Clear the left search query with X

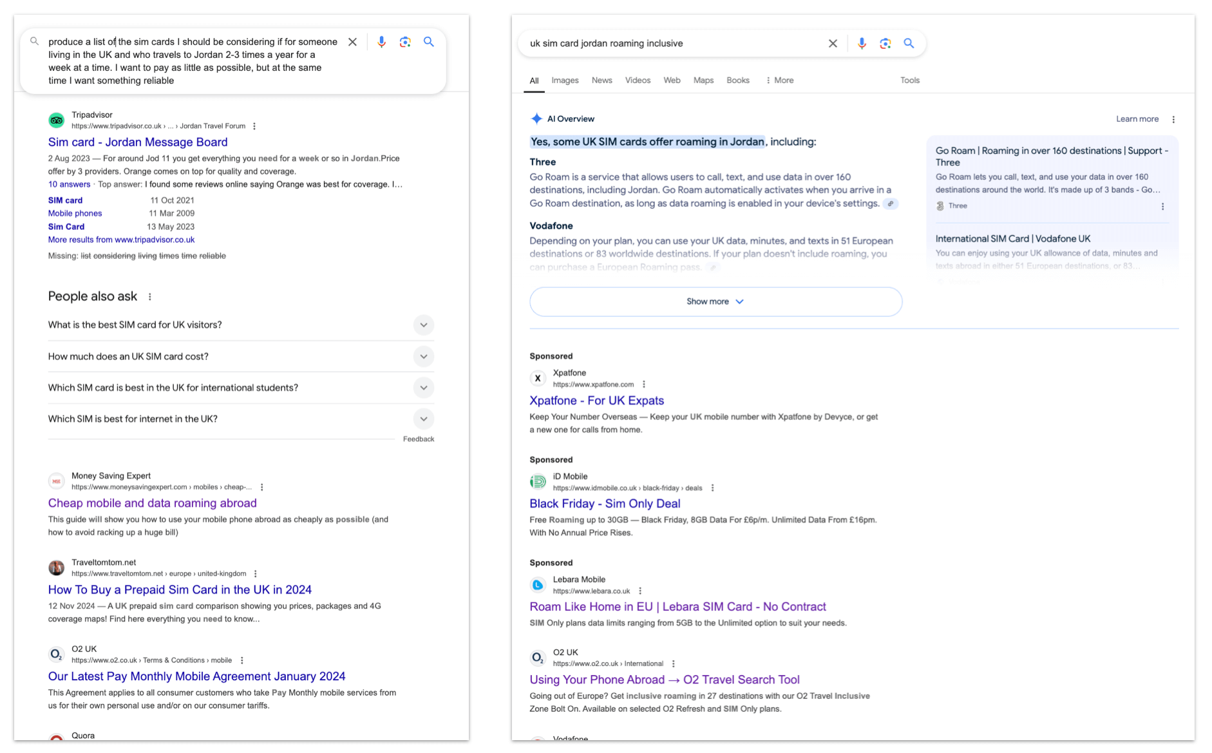tap(352, 42)
